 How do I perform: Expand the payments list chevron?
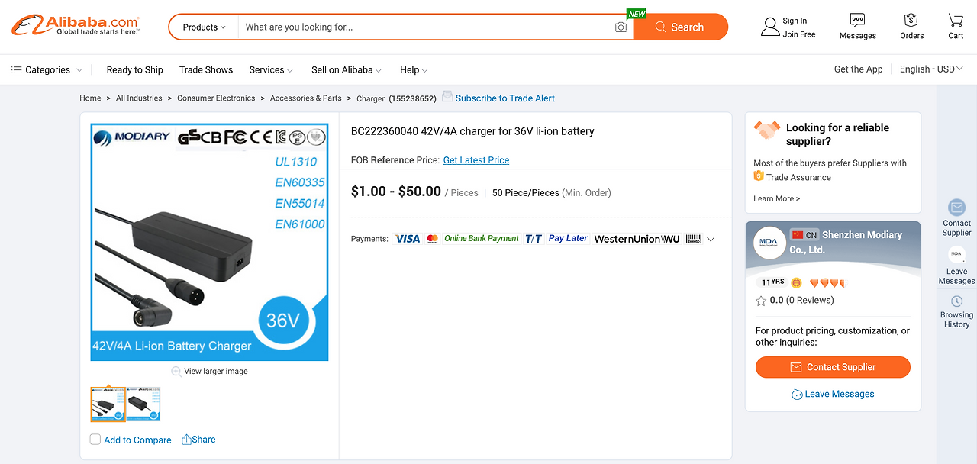711,239
